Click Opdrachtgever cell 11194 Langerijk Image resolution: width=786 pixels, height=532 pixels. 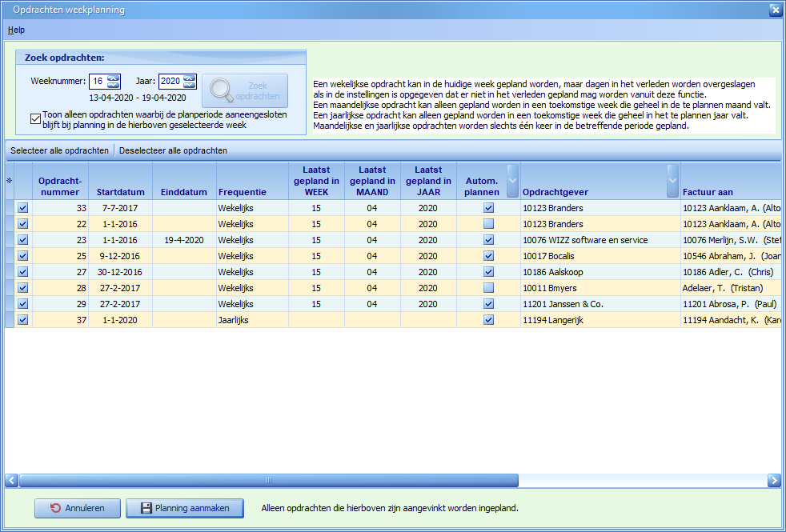[x=600, y=320]
